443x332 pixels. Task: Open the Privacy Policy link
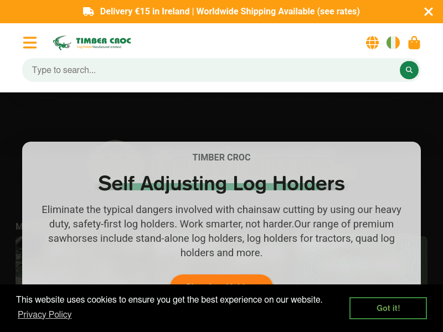(45, 314)
